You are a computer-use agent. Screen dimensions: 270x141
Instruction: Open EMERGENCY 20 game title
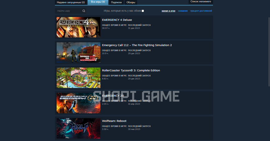[113, 96]
